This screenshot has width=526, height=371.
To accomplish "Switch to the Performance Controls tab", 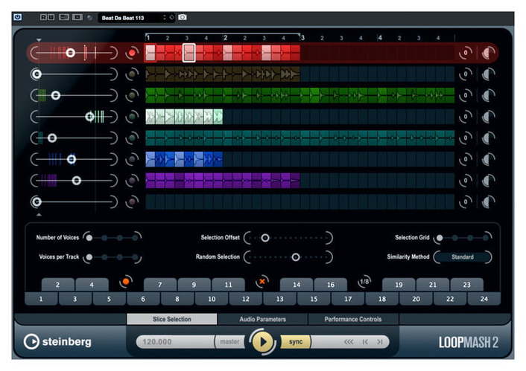I will [x=353, y=319].
